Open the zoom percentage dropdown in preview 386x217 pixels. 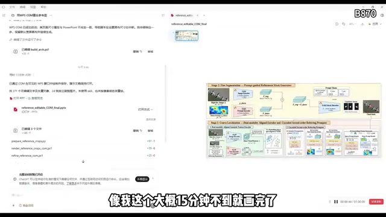(352, 24)
